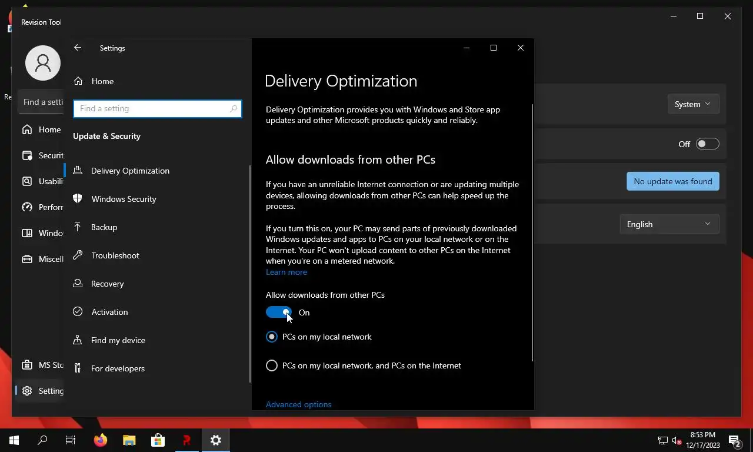Click the taskbar clock and date

(703, 440)
